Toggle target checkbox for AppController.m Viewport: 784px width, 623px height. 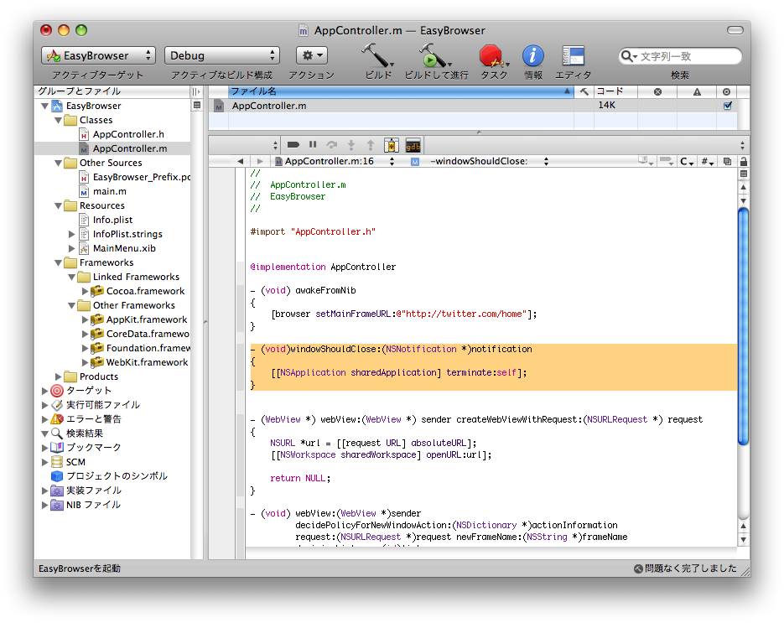[x=728, y=106]
